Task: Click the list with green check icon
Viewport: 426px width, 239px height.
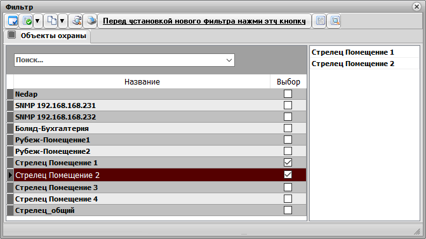Action: [27, 21]
